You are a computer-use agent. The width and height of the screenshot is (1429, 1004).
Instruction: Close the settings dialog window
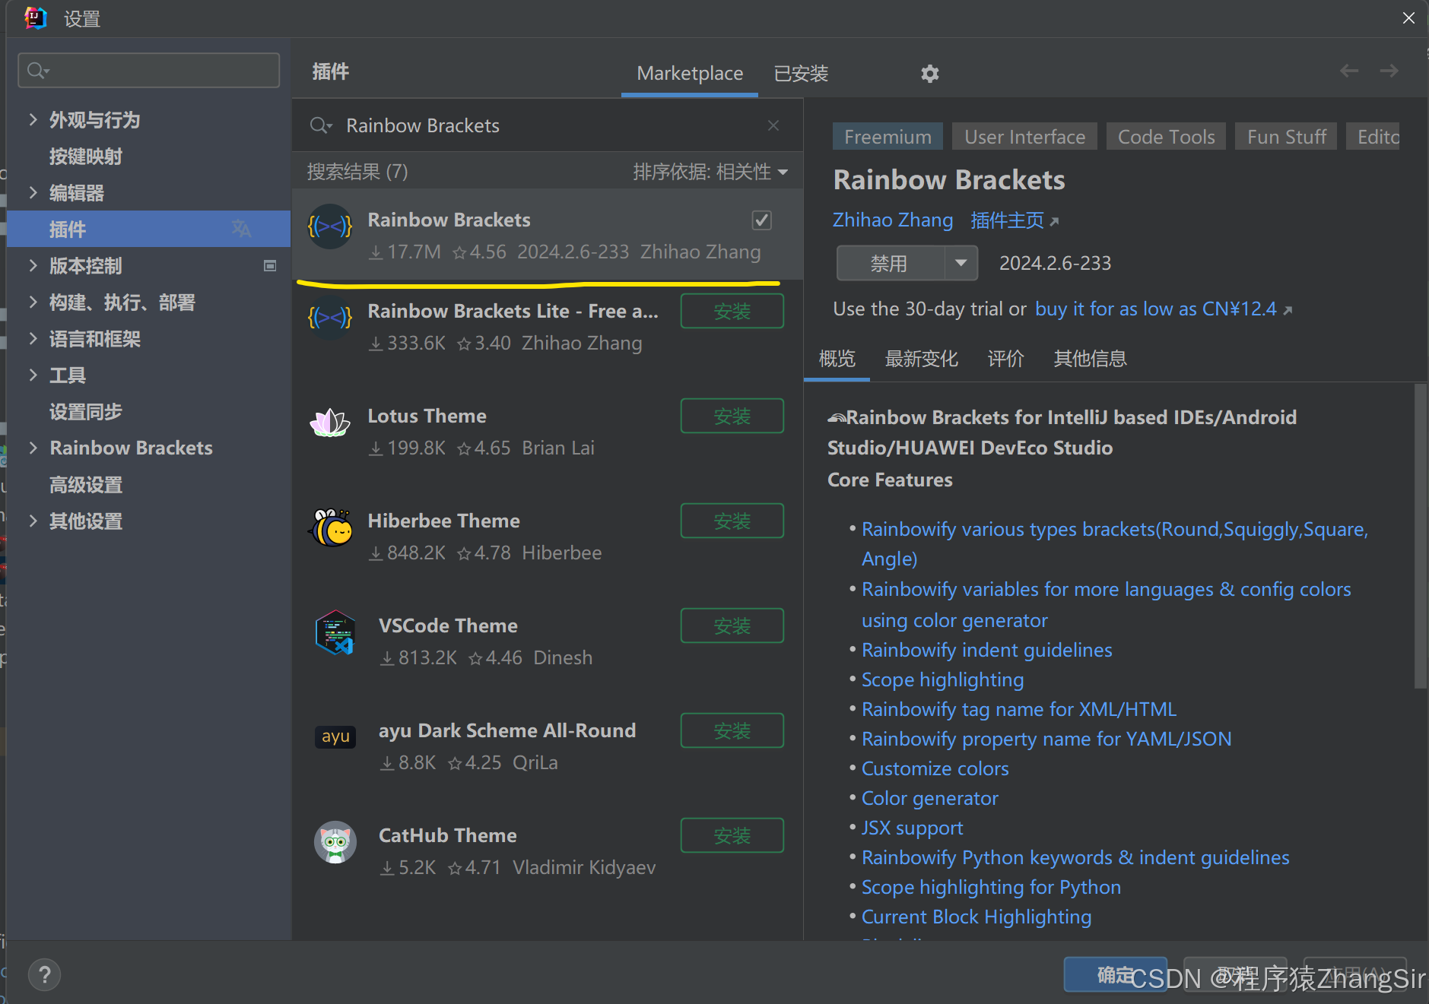(x=1408, y=17)
